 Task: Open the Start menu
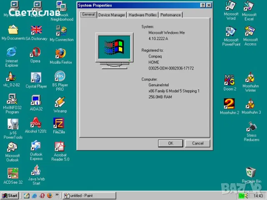coord(10,195)
